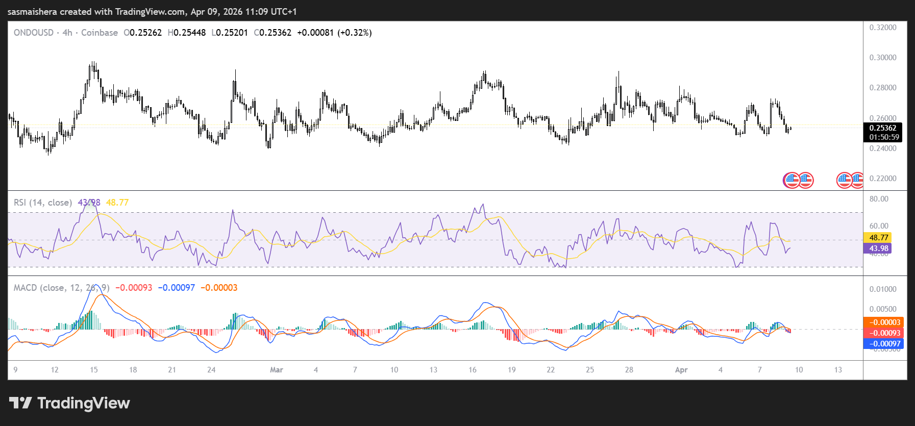Click the purple 43.98 tag on RSI axis

pyautogui.click(x=878, y=248)
